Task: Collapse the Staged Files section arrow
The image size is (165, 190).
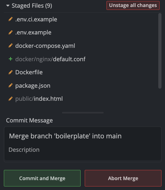Action: point(8,5)
